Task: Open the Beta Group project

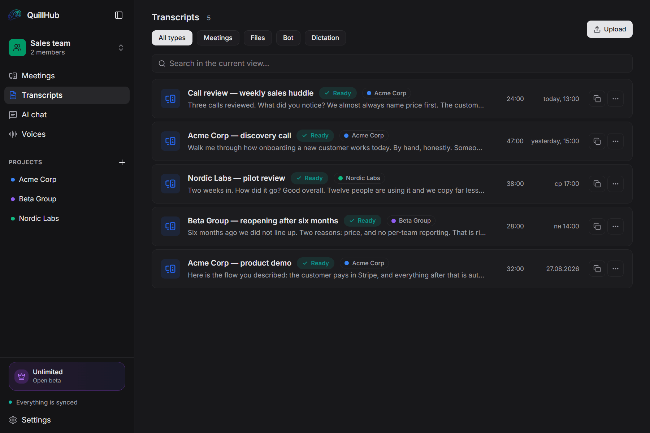Action: [x=67, y=199]
